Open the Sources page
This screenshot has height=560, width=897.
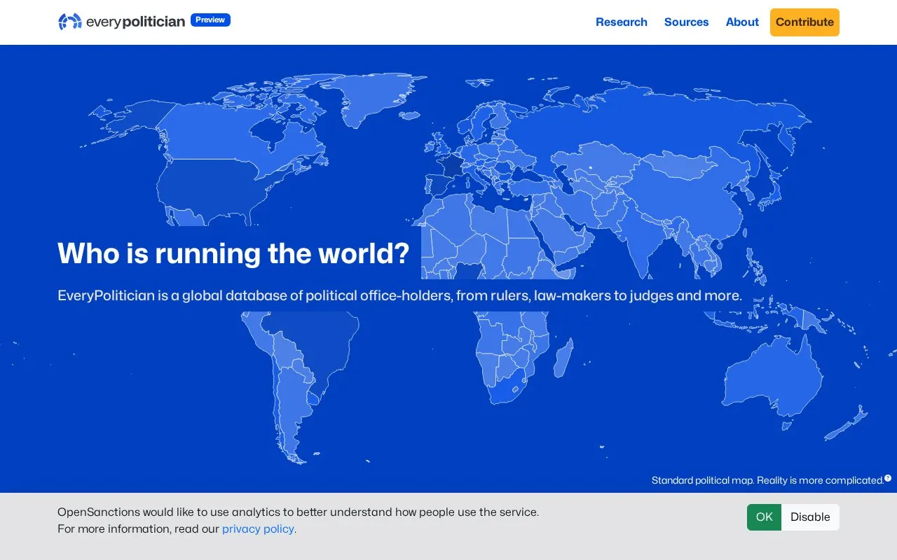pos(686,22)
